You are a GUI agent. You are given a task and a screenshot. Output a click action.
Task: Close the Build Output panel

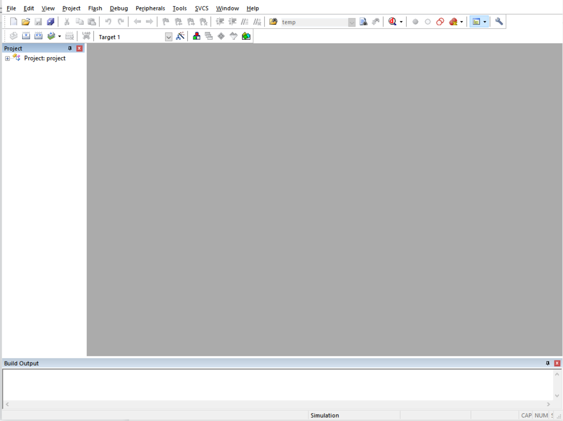(558, 363)
